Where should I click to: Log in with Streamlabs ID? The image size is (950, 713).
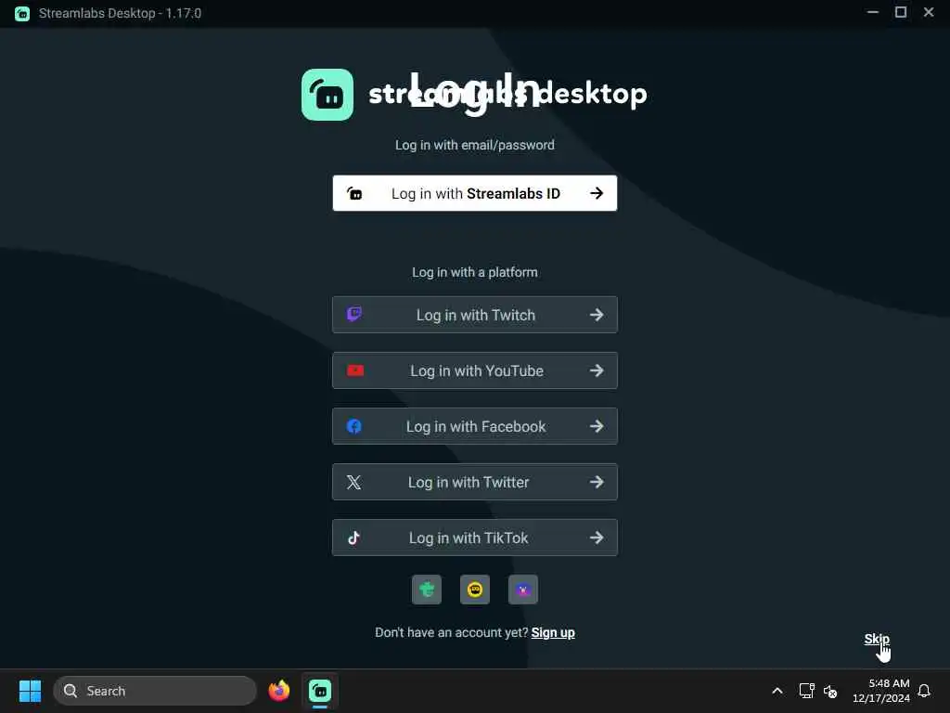tap(474, 193)
